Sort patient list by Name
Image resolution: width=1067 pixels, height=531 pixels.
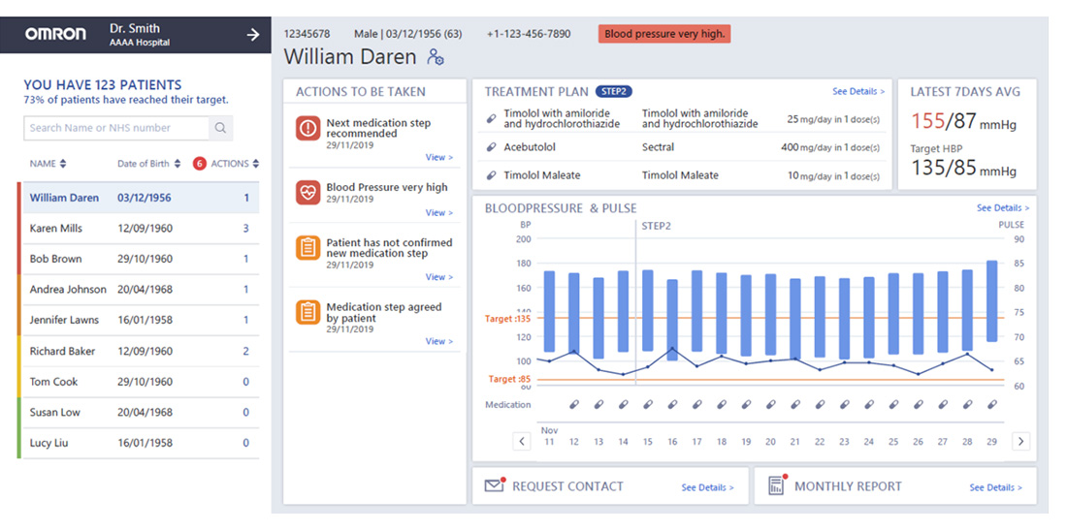[x=48, y=164]
